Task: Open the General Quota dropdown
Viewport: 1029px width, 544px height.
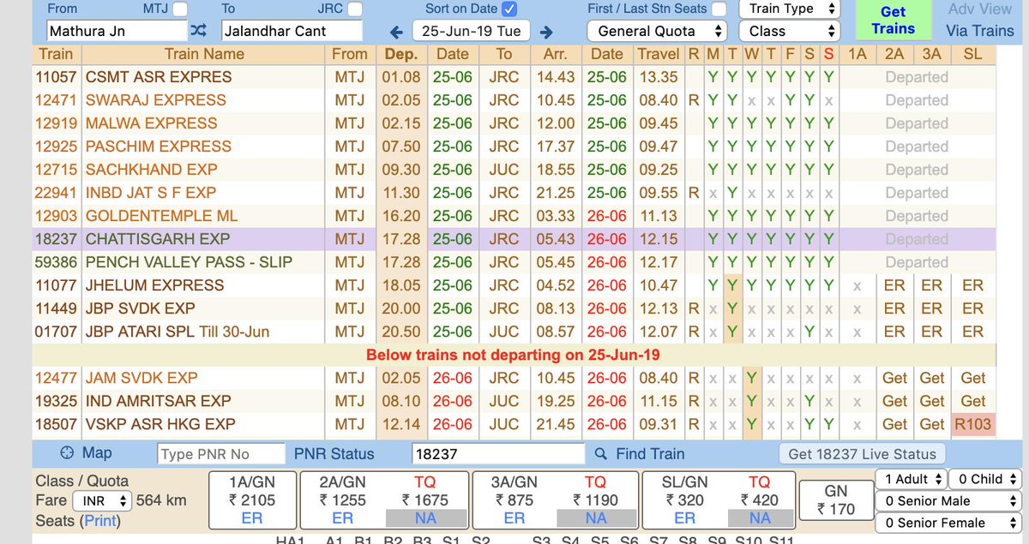Action: (657, 31)
